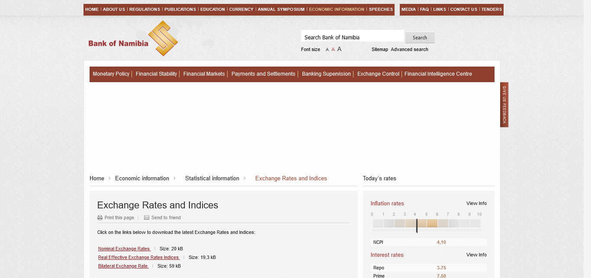Screen dimensions: 591x278
Task: Open the Bilateral Exchange Rate link
Action: click(x=123, y=266)
